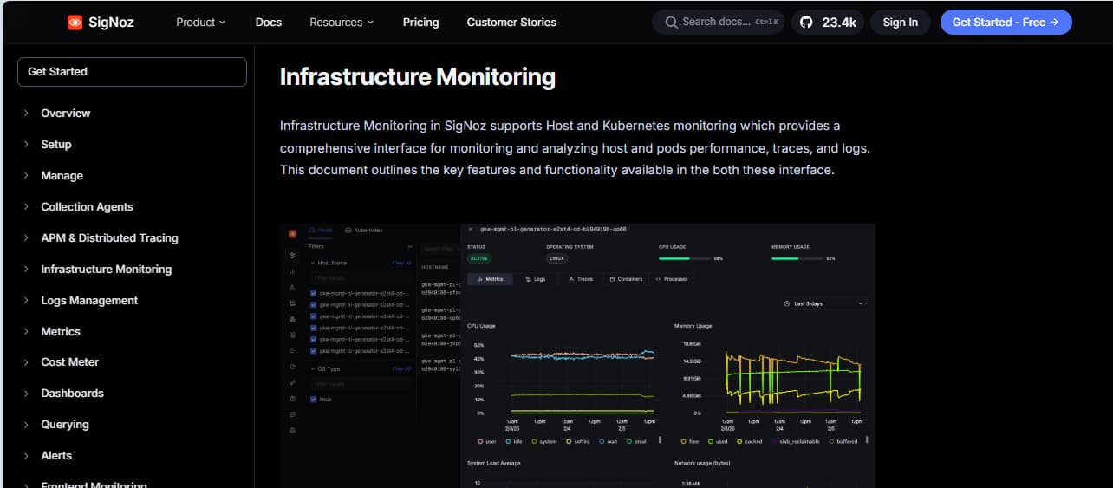Expand the Logs Management chevron
Viewport: 1113px width, 488px height.
click(x=26, y=301)
